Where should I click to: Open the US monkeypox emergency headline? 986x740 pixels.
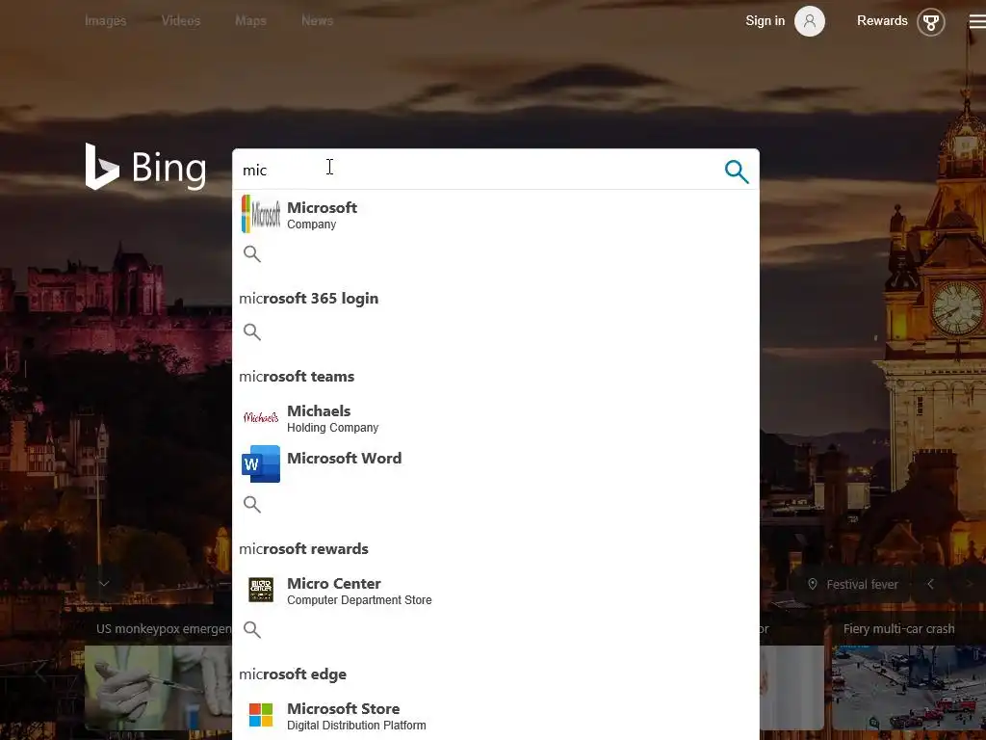point(164,628)
